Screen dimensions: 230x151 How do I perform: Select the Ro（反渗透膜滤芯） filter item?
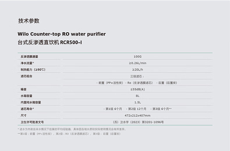tap(140, 83)
